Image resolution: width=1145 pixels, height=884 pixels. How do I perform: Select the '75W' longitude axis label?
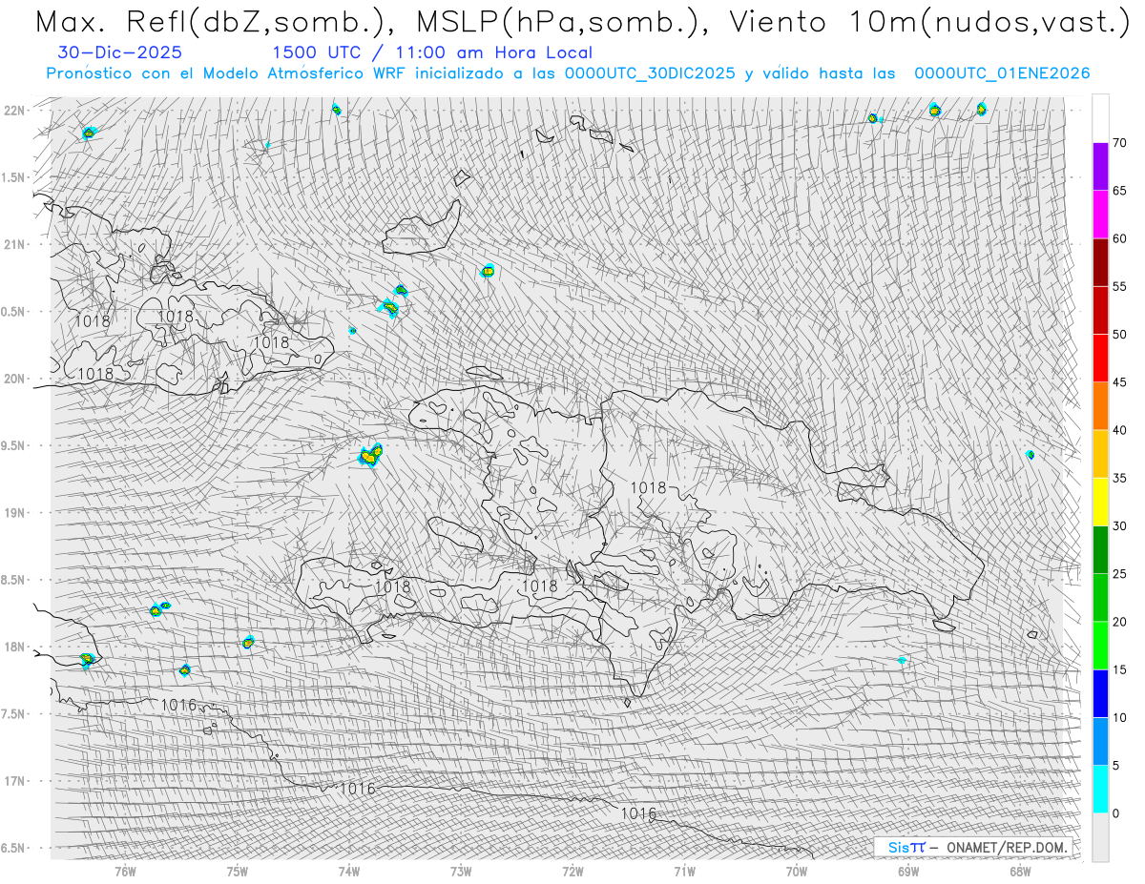point(238,871)
